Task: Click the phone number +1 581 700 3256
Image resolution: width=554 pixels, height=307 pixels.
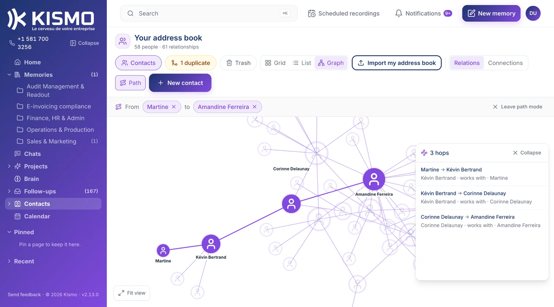Action: click(33, 43)
